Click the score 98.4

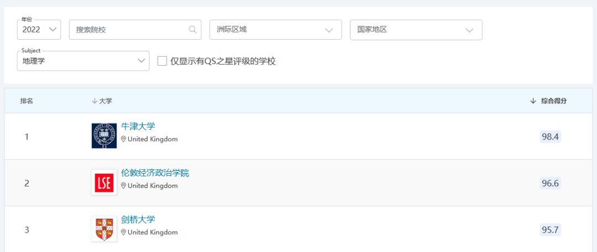(550, 137)
